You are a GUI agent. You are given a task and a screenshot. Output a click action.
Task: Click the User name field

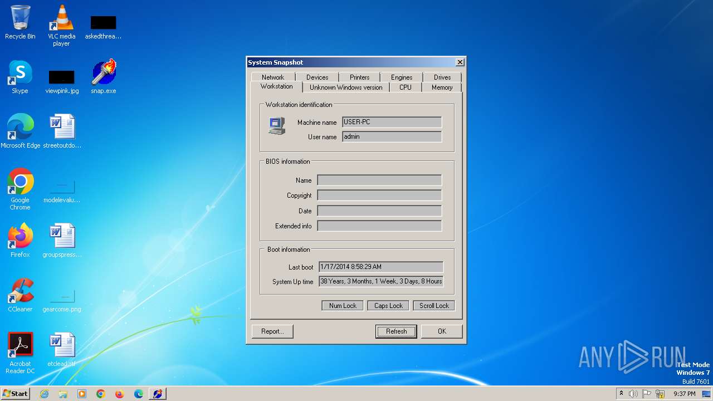(x=392, y=137)
